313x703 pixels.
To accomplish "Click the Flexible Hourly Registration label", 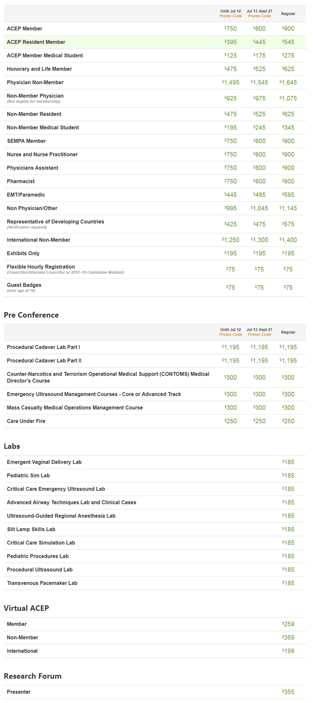I will coord(41,267).
